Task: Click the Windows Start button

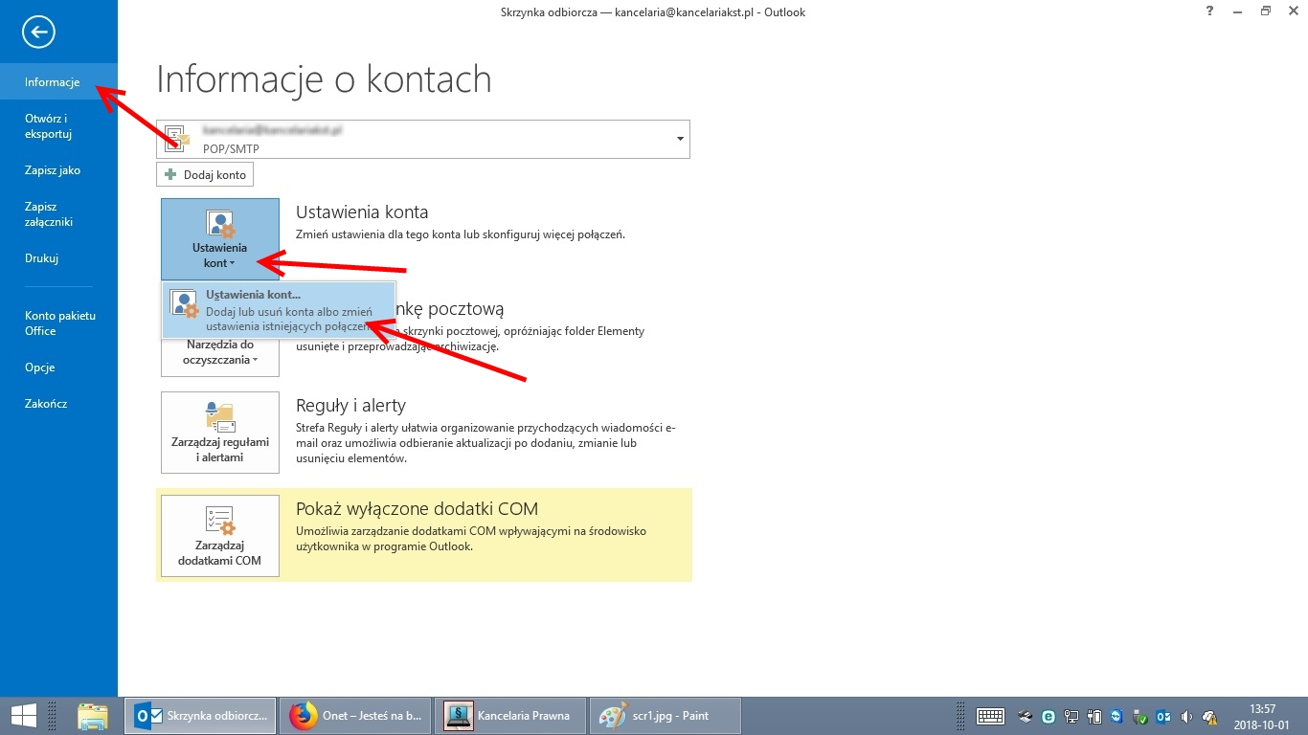Action: tap(23, 715)
